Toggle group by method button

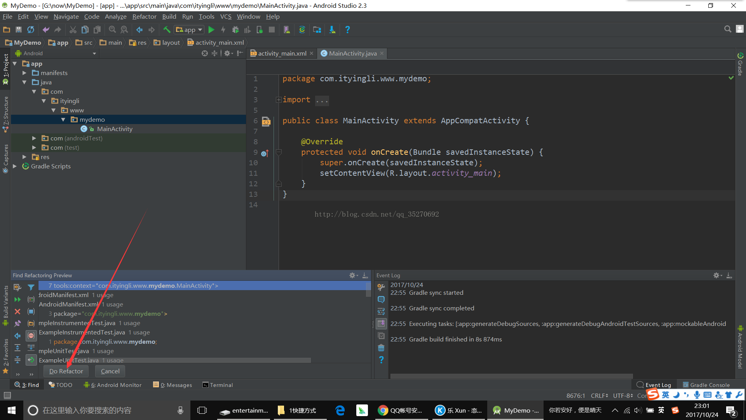[x=31, y=336]
